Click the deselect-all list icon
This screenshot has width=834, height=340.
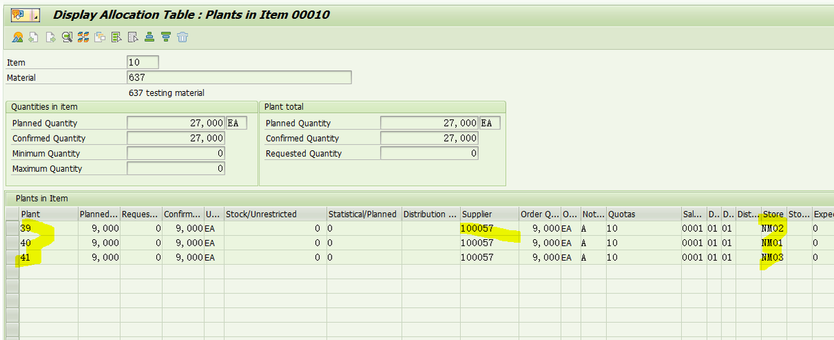pyautogui.click(x=133, y=37)
